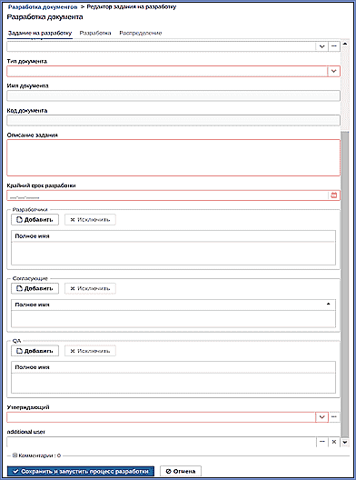
Task: Open the topmost field's dropdown arrow
Action: click(321, 46)
